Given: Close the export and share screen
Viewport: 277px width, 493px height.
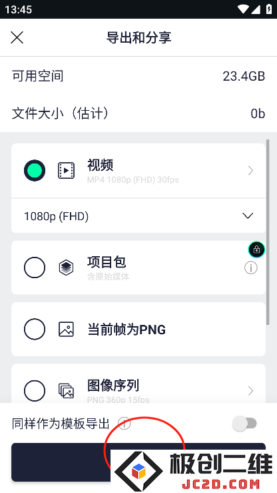Looking at the screenshot, I should [17, 38].
